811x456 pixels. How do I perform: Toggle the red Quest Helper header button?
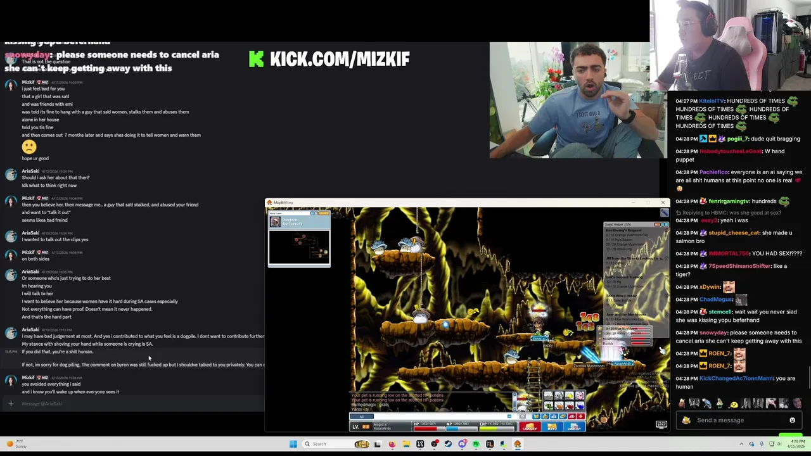(657, 224)
